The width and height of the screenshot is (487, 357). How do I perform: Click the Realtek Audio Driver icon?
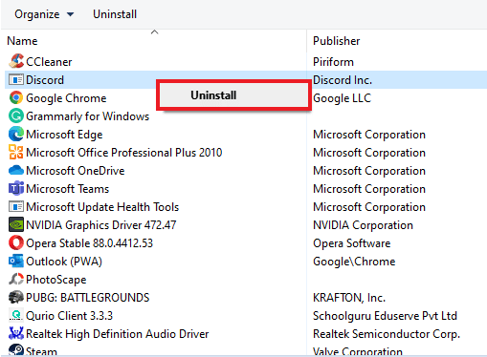[x=16, y=333]
